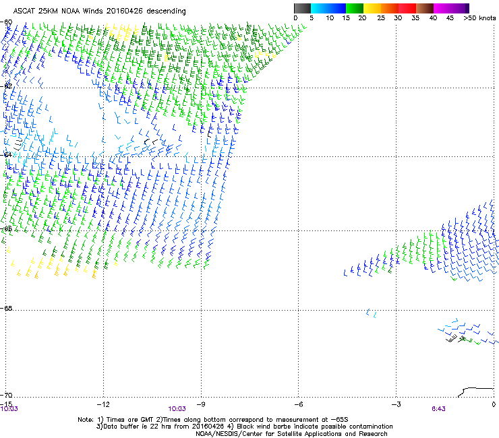Click the latitude label -70
The height and width of the screenshot is (438, 499).
click(6, 395)
